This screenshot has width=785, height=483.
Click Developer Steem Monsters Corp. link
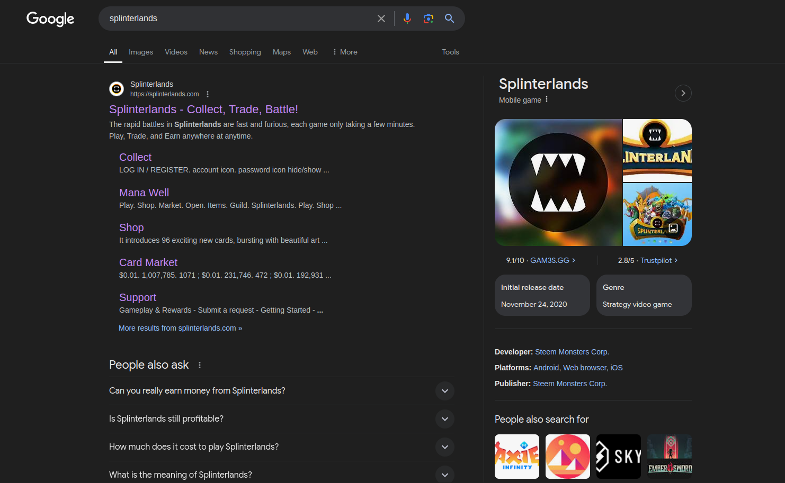pos(572,352)
